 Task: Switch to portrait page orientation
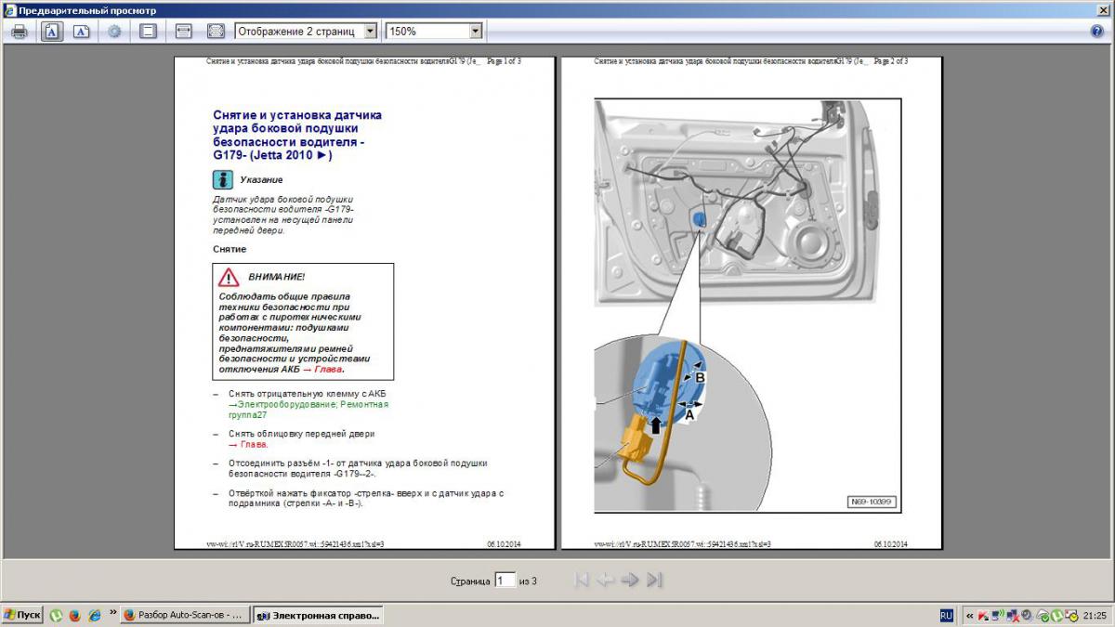point(52,31)
